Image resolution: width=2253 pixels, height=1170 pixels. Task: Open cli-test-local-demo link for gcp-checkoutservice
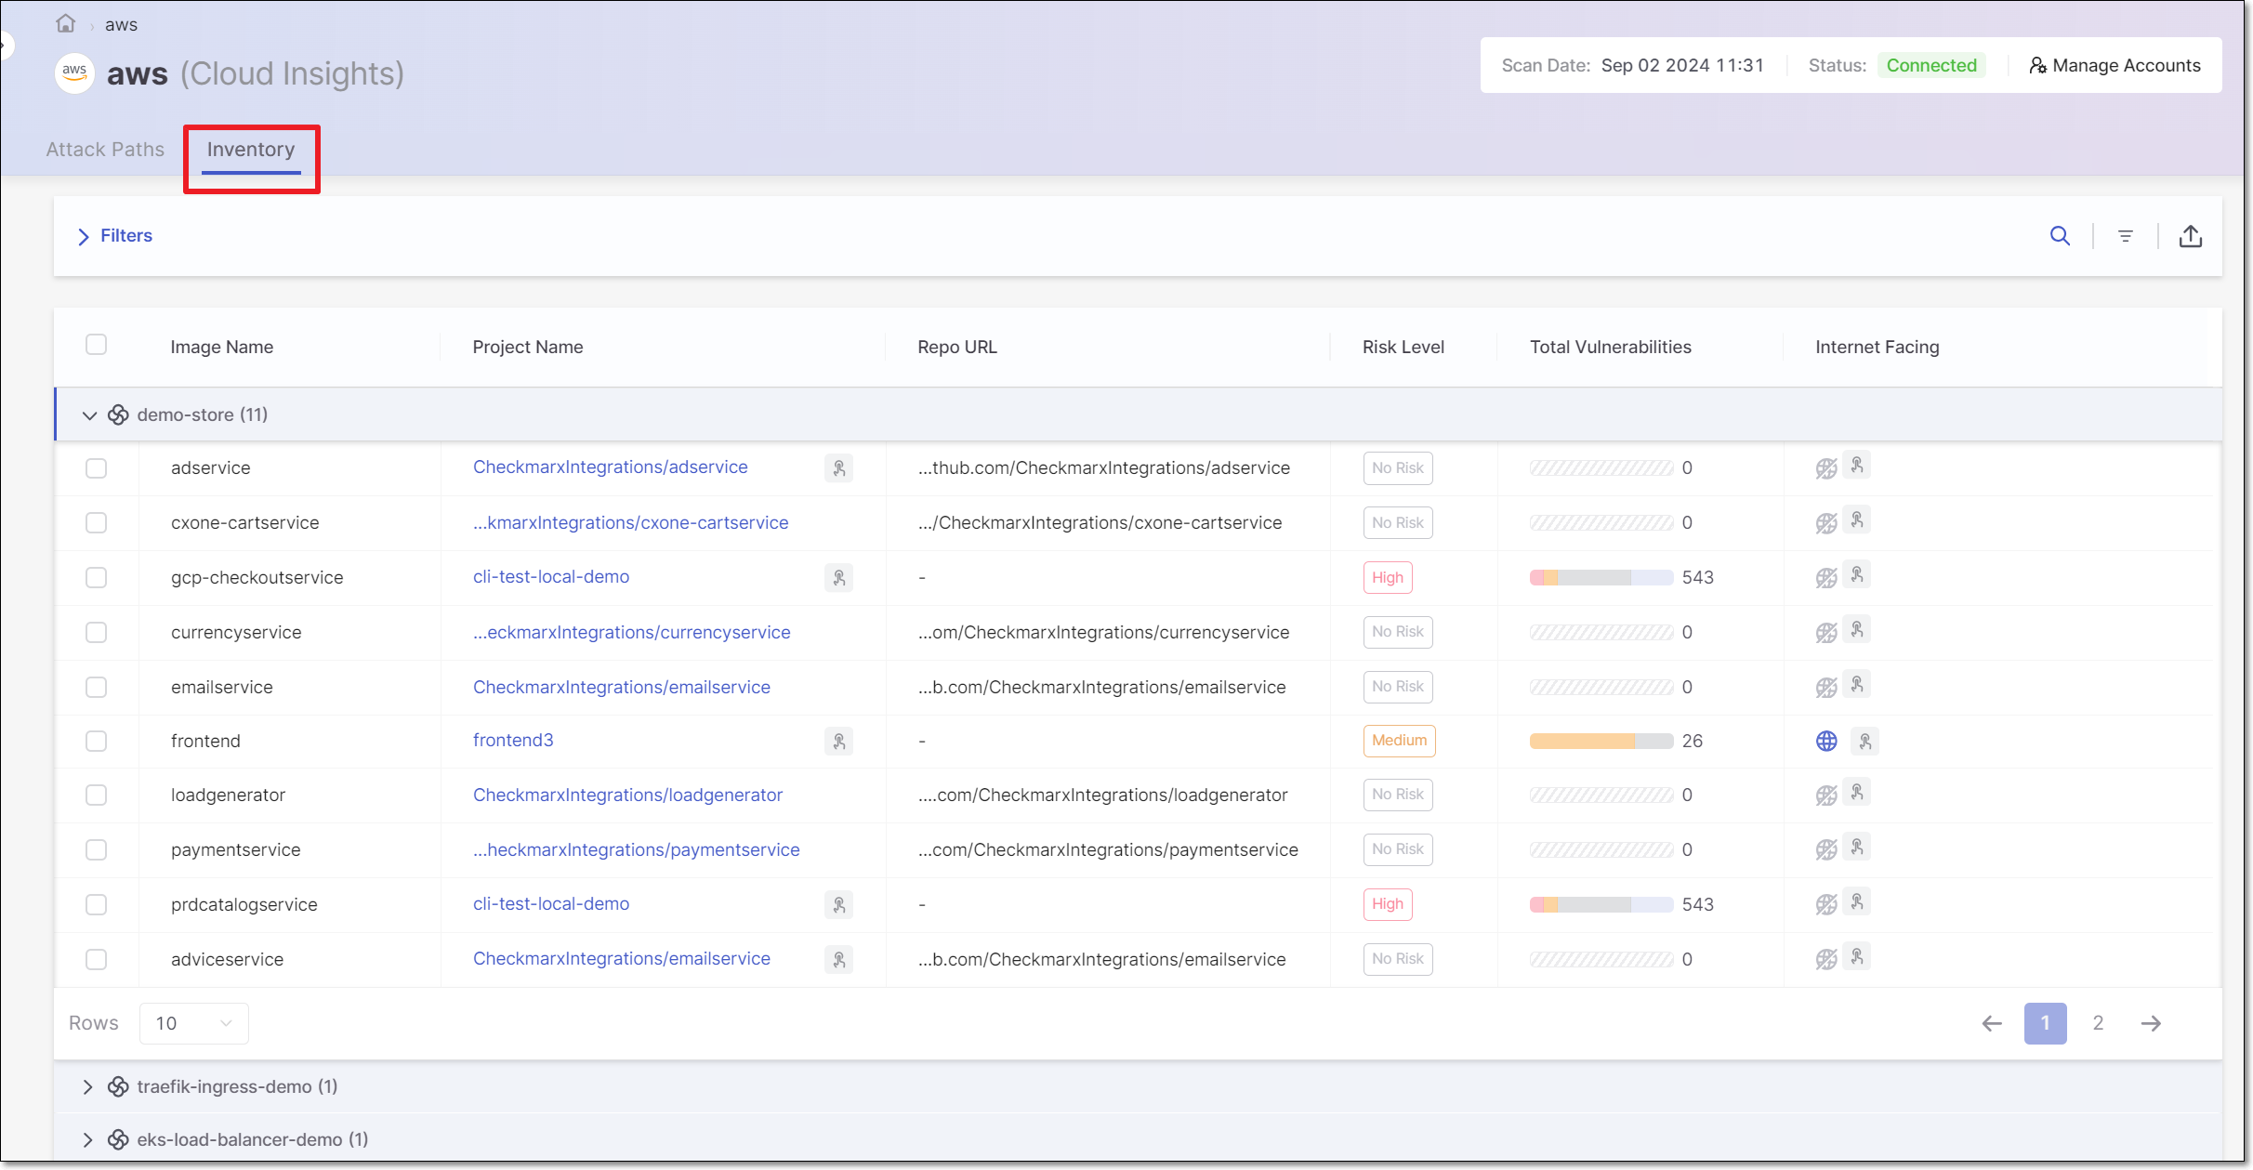coord(551,577)
